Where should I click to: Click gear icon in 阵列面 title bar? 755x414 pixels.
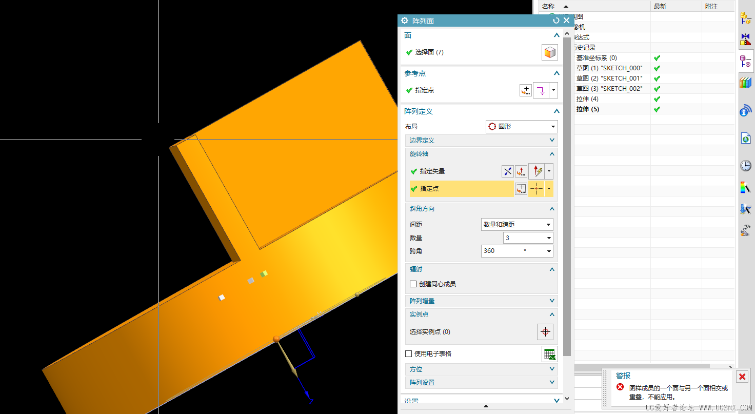pyautogui.click(x=405, y=21)
